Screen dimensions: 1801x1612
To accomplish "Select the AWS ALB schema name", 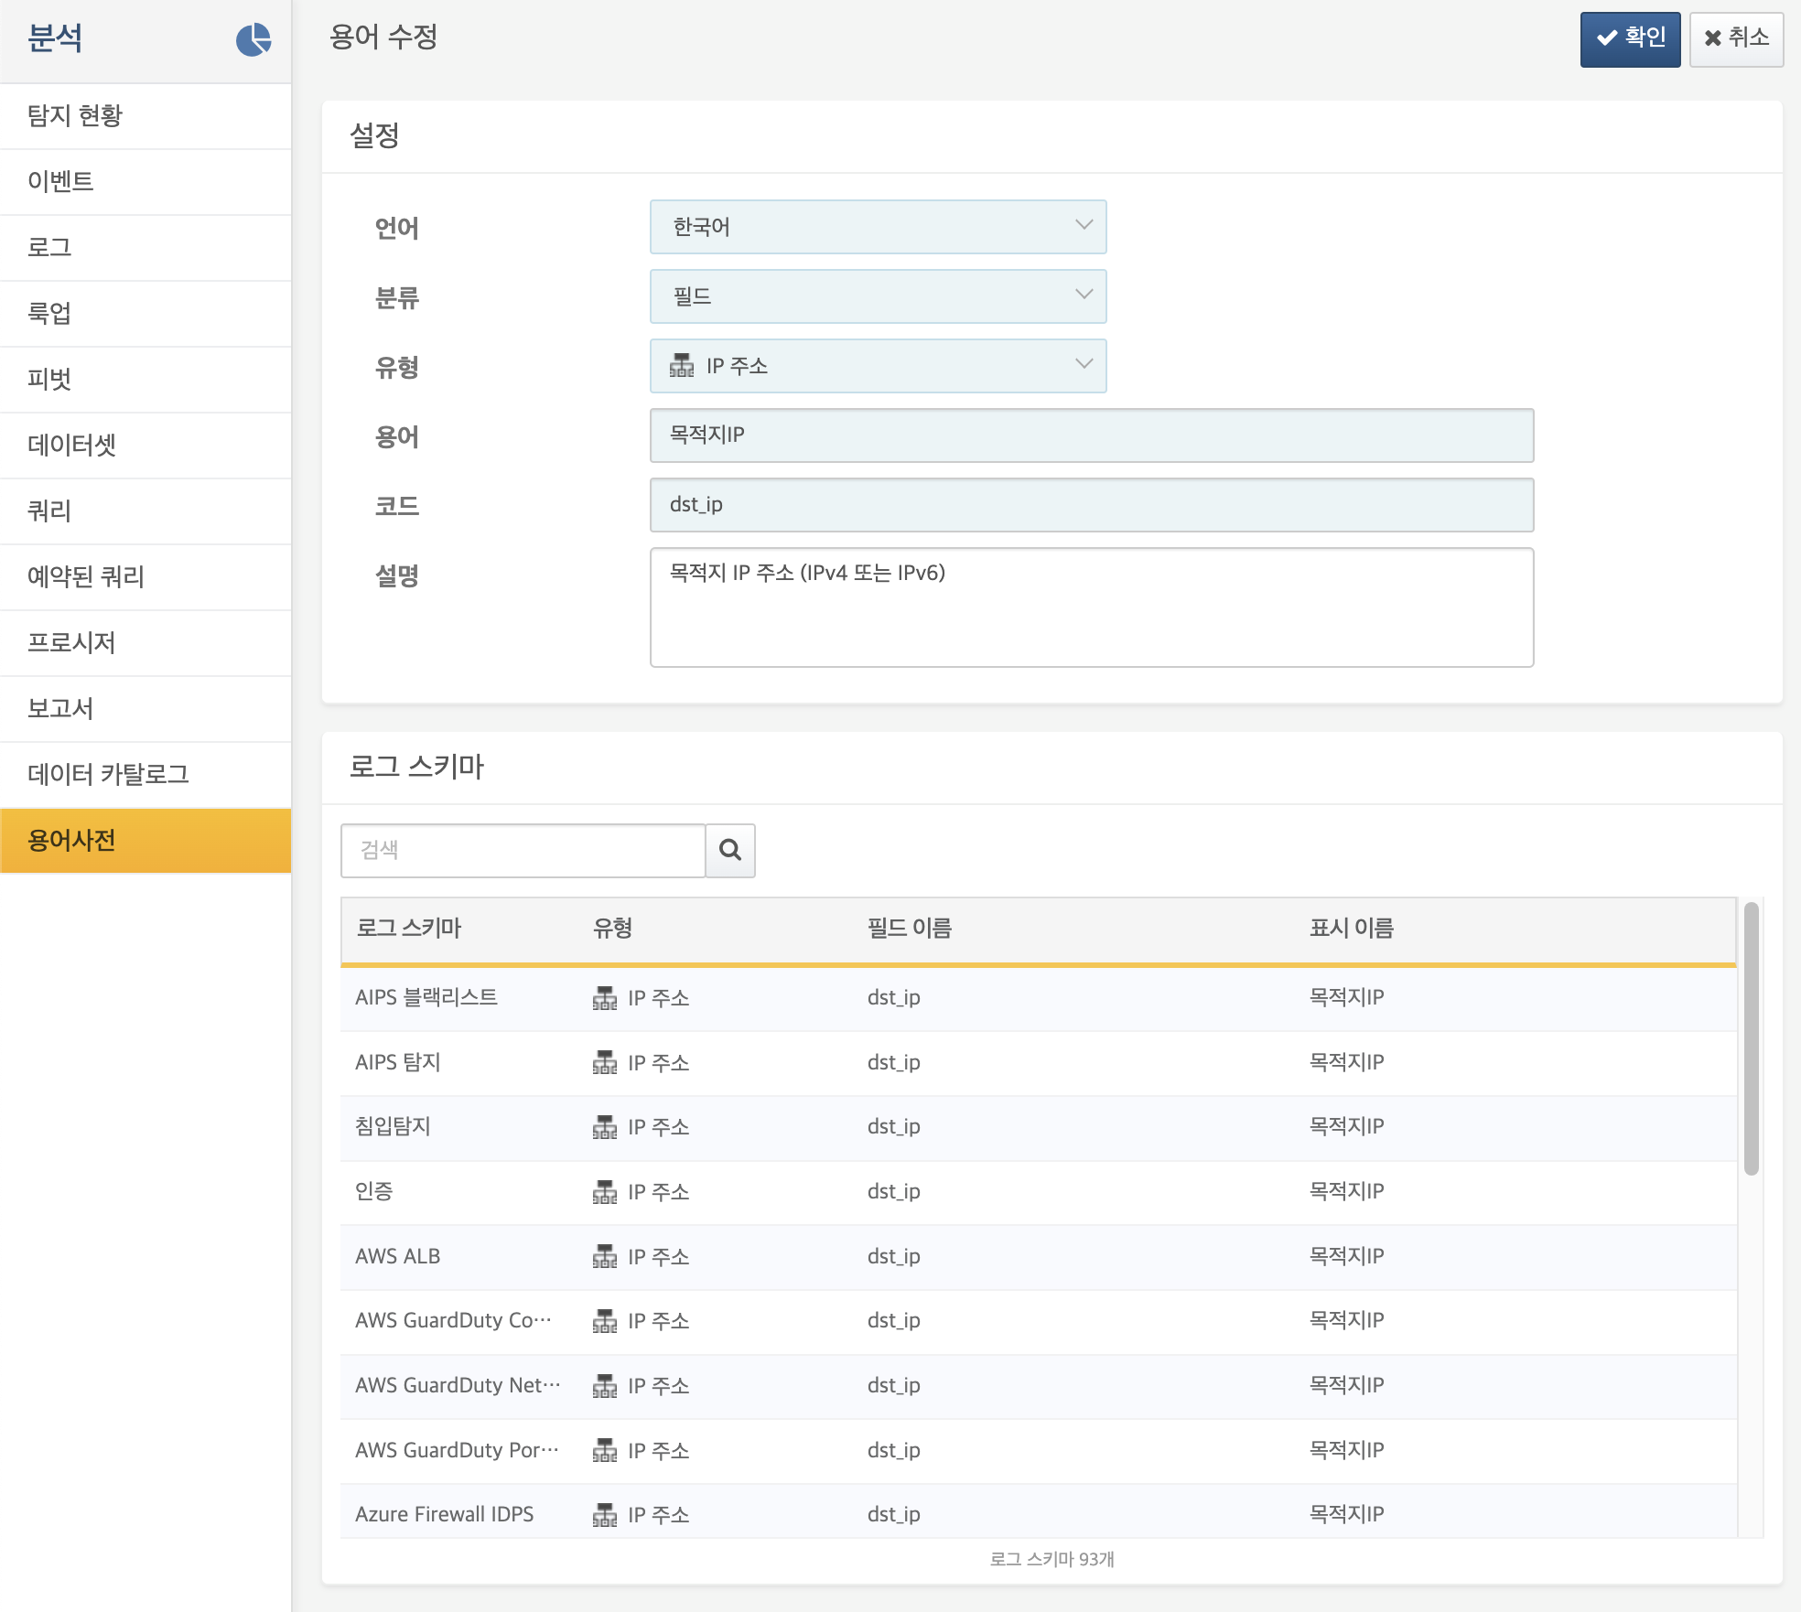I will (x=398, y=1256).
